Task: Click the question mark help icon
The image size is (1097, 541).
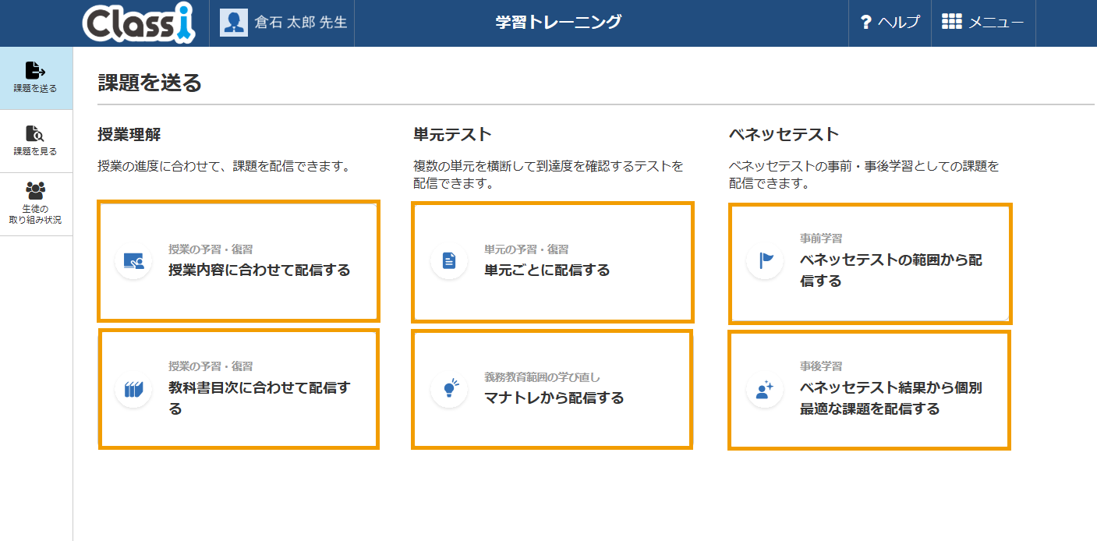Action: [x=865, y=23]
